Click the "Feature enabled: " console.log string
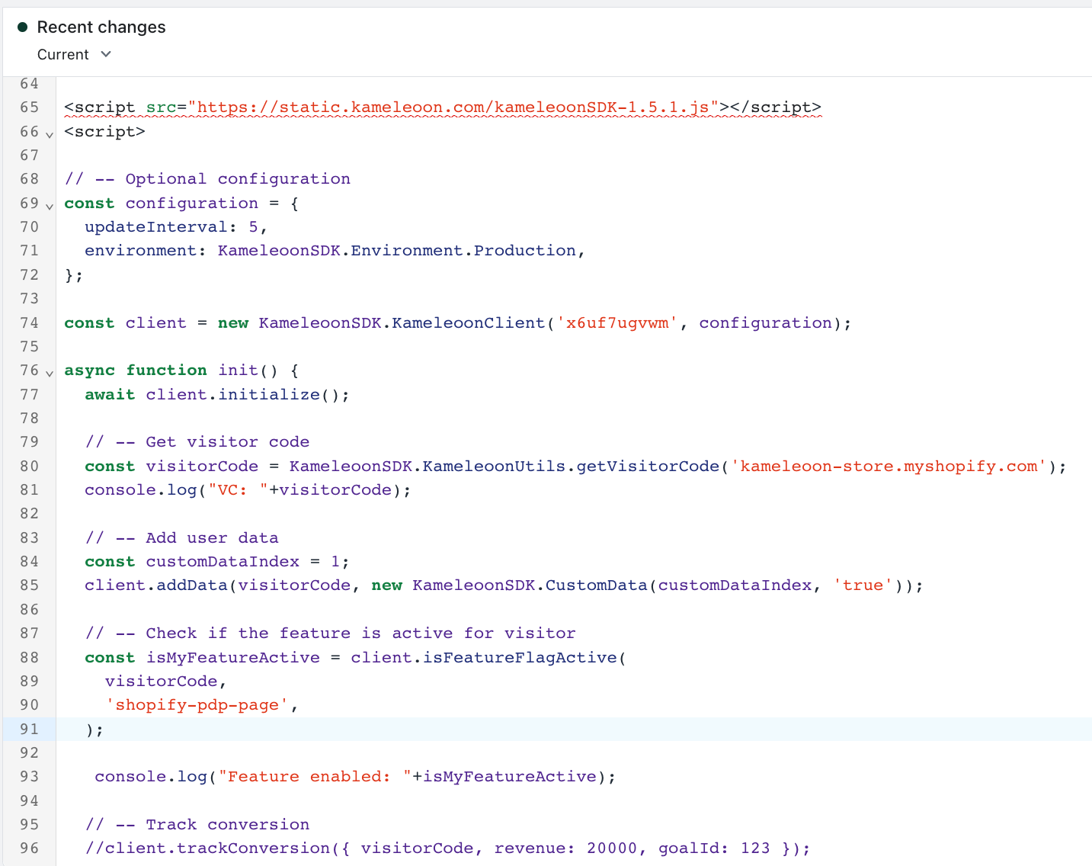The width and height of the screenshot is (1092, 866). coord(309,777)
